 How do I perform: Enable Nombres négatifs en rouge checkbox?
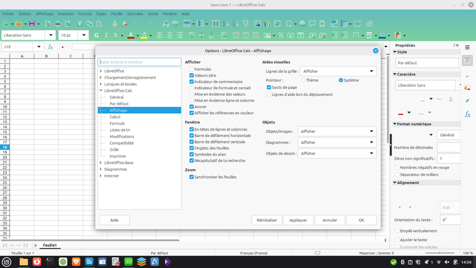(x=397, y=167)
